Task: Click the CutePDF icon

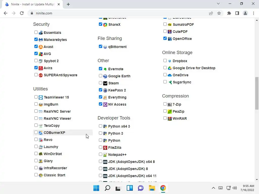Action: 170,32
